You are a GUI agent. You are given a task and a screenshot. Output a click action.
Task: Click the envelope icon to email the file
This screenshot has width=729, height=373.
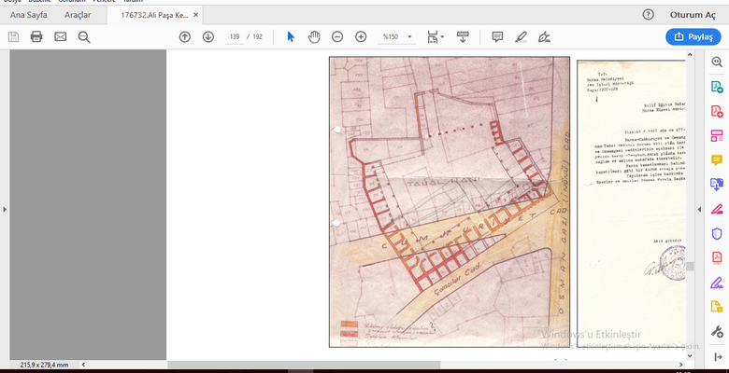coord(61,36)
